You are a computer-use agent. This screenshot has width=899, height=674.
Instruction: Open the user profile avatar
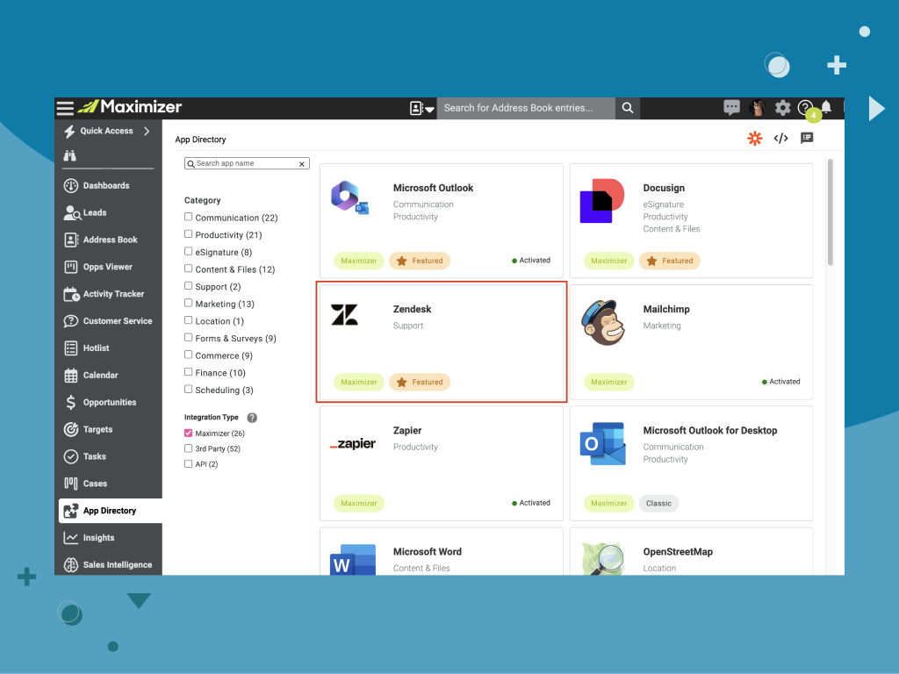pyautogui.click(x=758, y=108)
